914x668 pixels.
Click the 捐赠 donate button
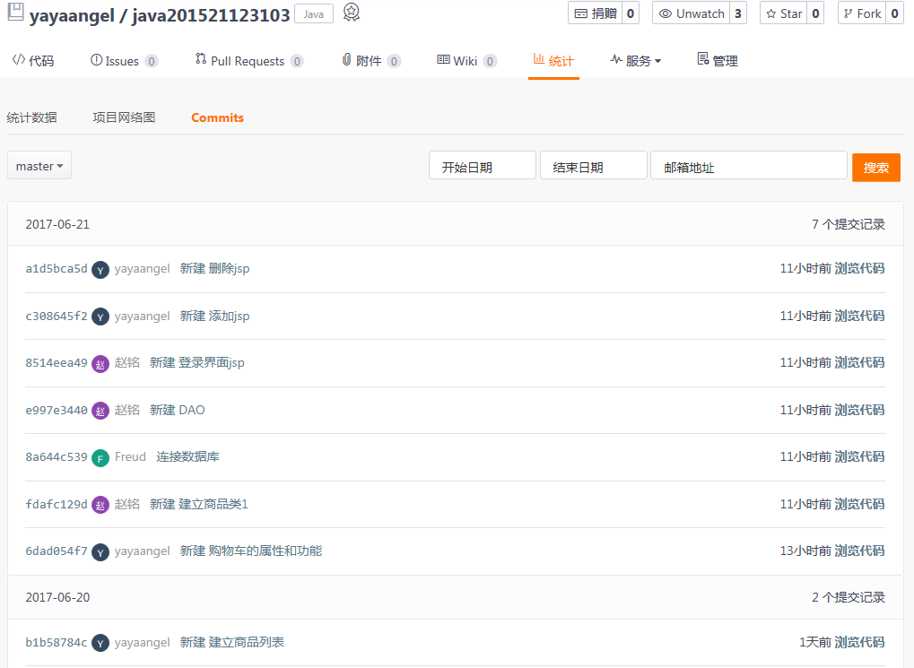pos(596,13)
